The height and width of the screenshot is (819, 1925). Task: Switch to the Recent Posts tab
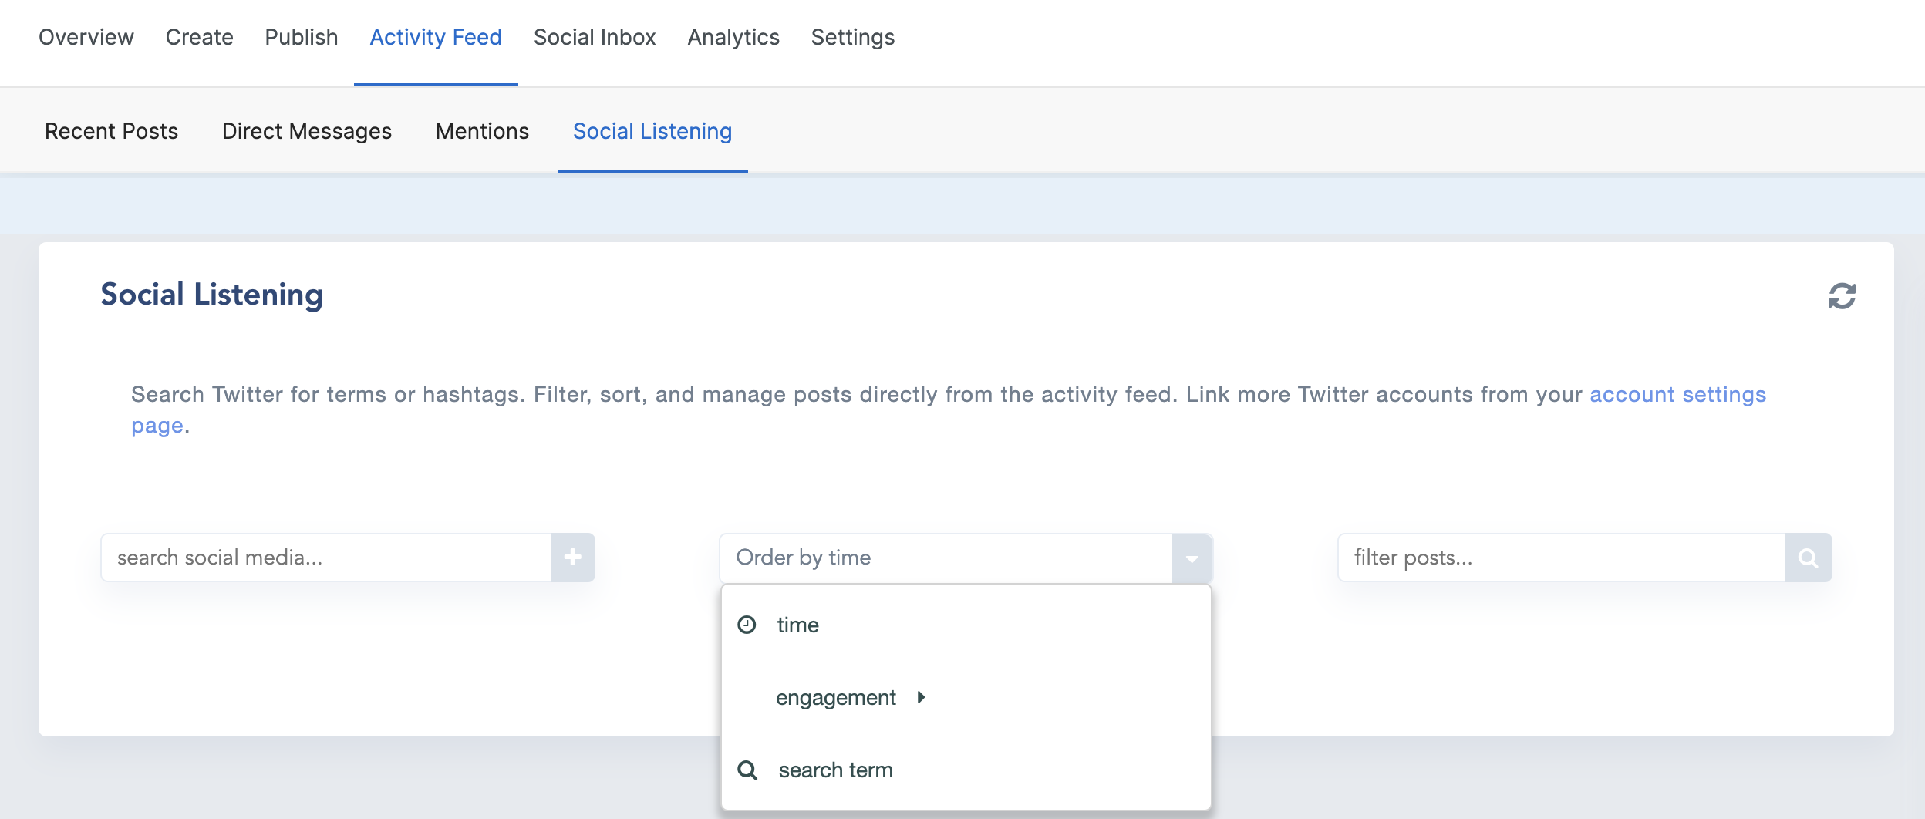111,131
